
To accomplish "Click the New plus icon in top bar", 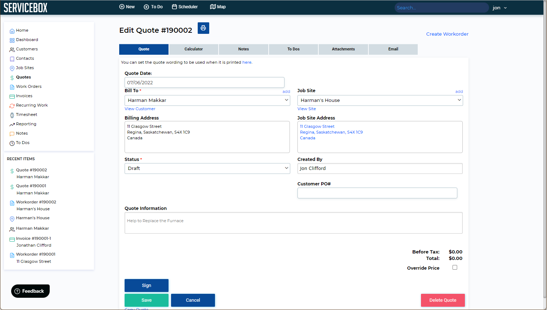I will [122, 7].
